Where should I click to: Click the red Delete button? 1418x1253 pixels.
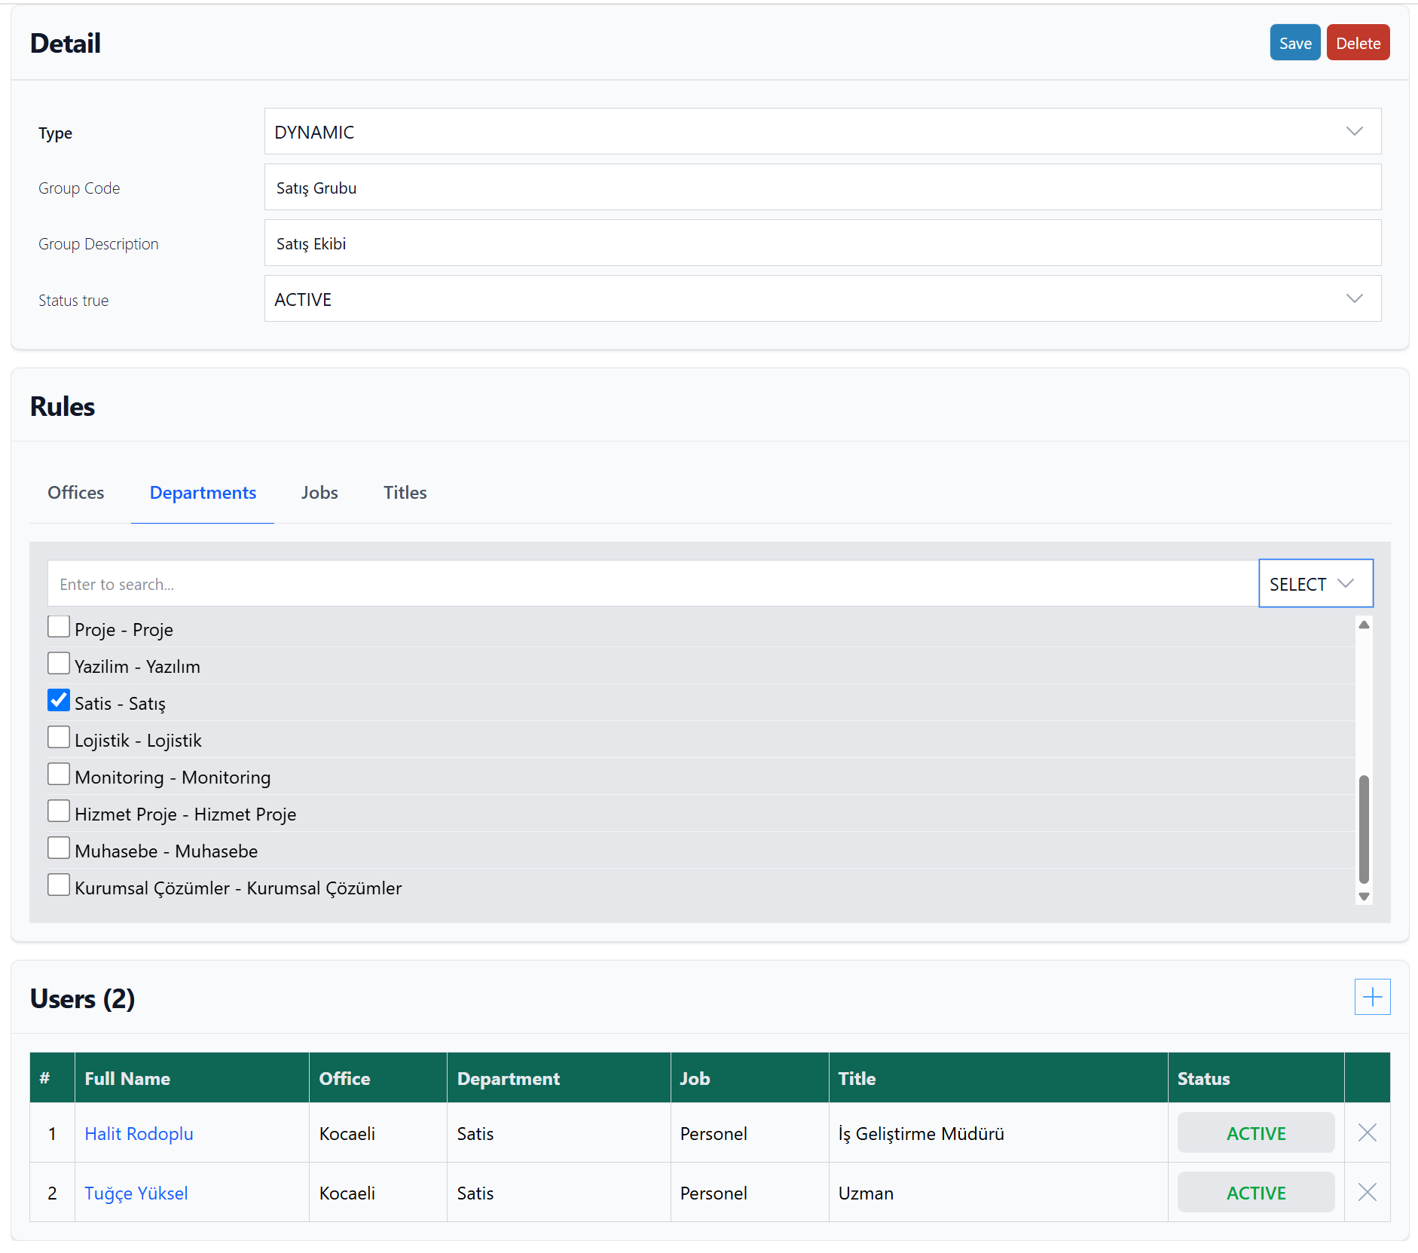pos(1357,43)
